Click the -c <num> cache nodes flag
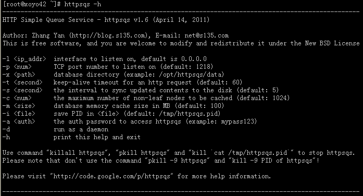 pyautogui.click(x=17, y=98)
